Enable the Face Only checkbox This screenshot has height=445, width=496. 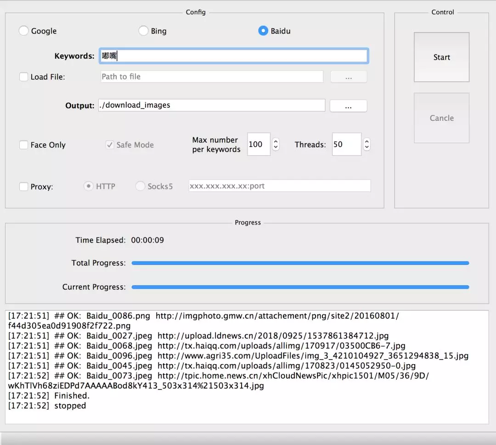[24, 145]
